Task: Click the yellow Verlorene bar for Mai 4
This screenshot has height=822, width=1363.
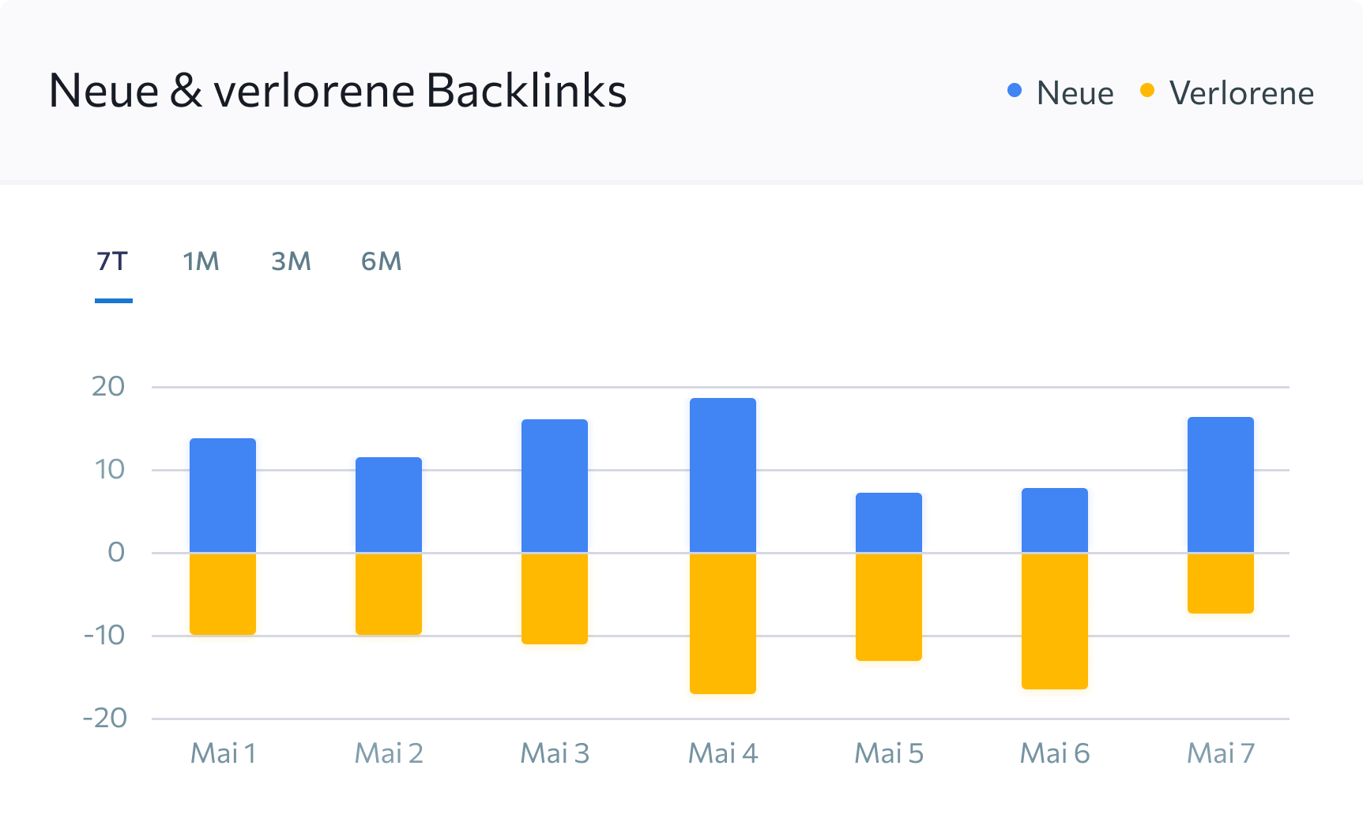Action: pos(723,623)
